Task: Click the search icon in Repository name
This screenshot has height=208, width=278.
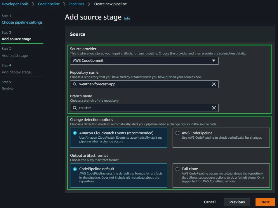Action: point(75,84)
